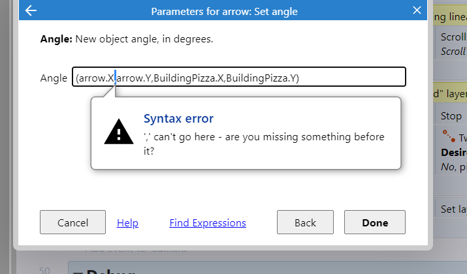Click the Tween behavior icon in event sheet
The image size is (467, 274).
(449, 136)
